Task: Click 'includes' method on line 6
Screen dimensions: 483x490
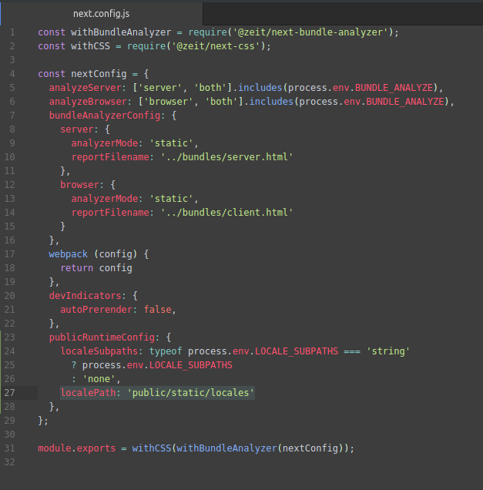Action: (x=271, y=102)
